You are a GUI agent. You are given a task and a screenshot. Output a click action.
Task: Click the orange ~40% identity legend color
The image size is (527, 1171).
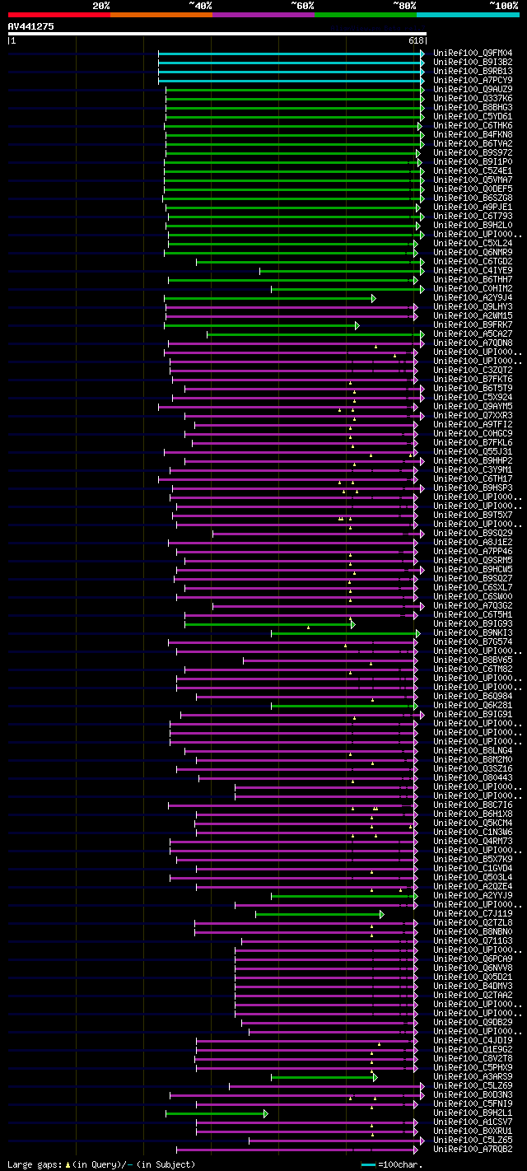tap(161, 15)
